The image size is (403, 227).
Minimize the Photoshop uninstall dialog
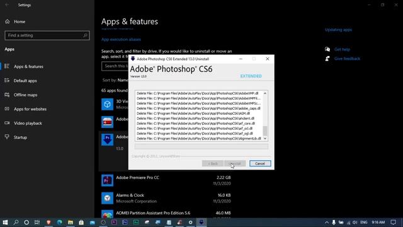(x=241, y=59)
